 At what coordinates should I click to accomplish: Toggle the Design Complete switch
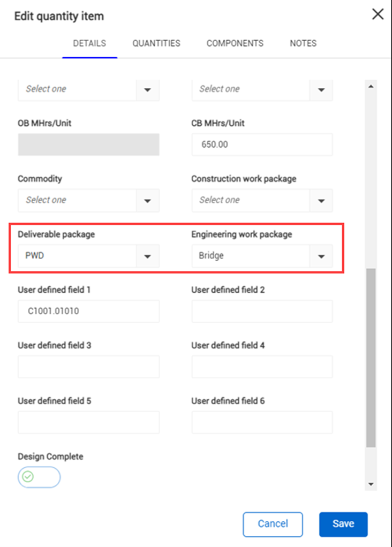coord(39,477)
